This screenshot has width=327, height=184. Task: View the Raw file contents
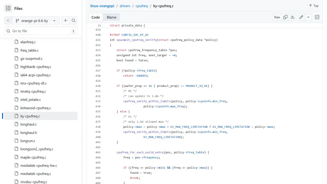277,17
